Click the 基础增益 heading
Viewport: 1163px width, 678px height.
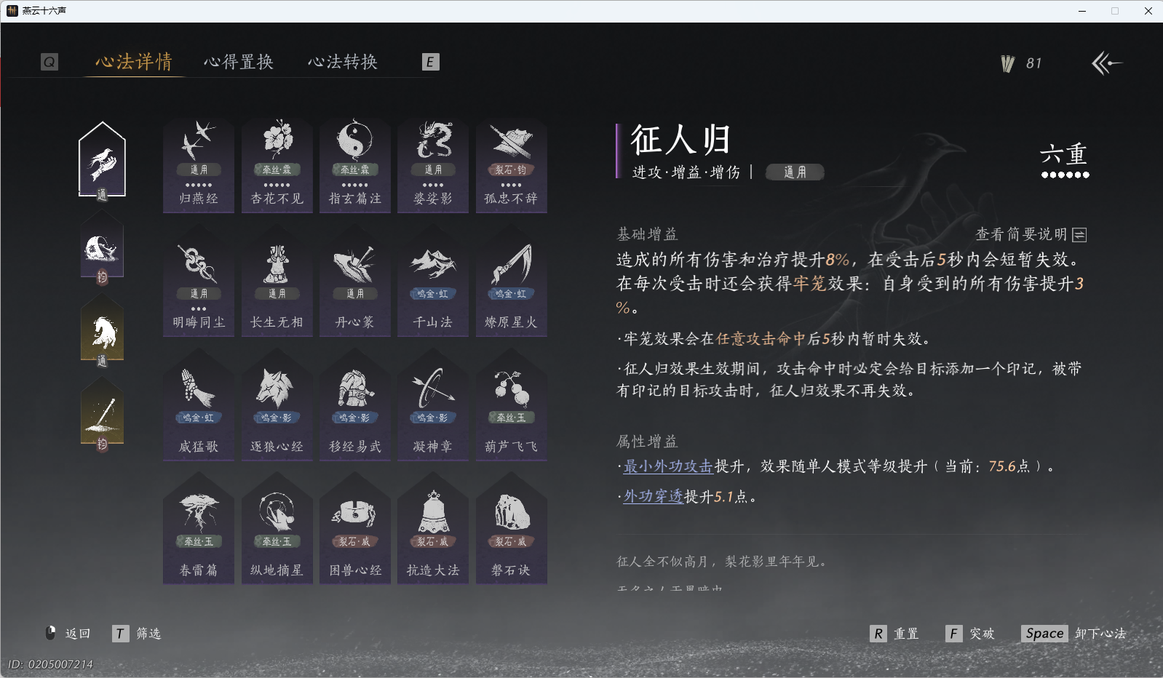[x=647, y=234]
